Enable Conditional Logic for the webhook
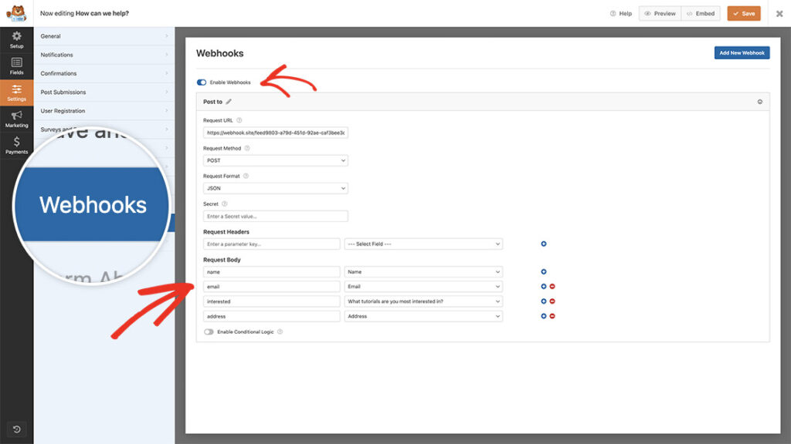The width and height of the screenshot is (791, 444). coord(207,331)
